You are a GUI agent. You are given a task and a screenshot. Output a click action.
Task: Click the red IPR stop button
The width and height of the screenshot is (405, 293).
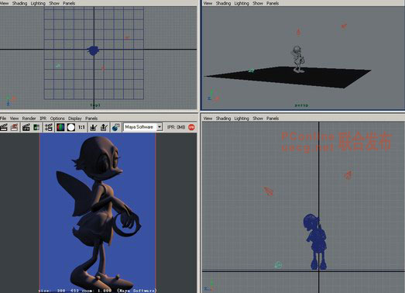[191, 127]
